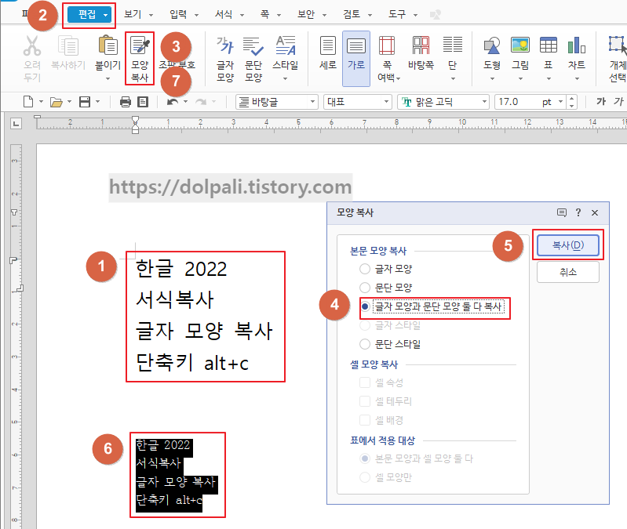This screenshot has height=529, width=627.
Task: Click the printer icon
Action: (125, 102)
